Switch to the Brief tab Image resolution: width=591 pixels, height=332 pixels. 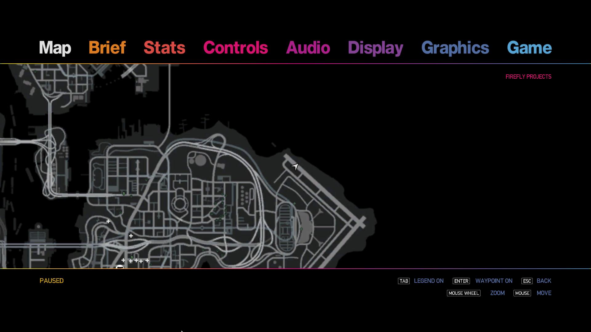point(107,48)
